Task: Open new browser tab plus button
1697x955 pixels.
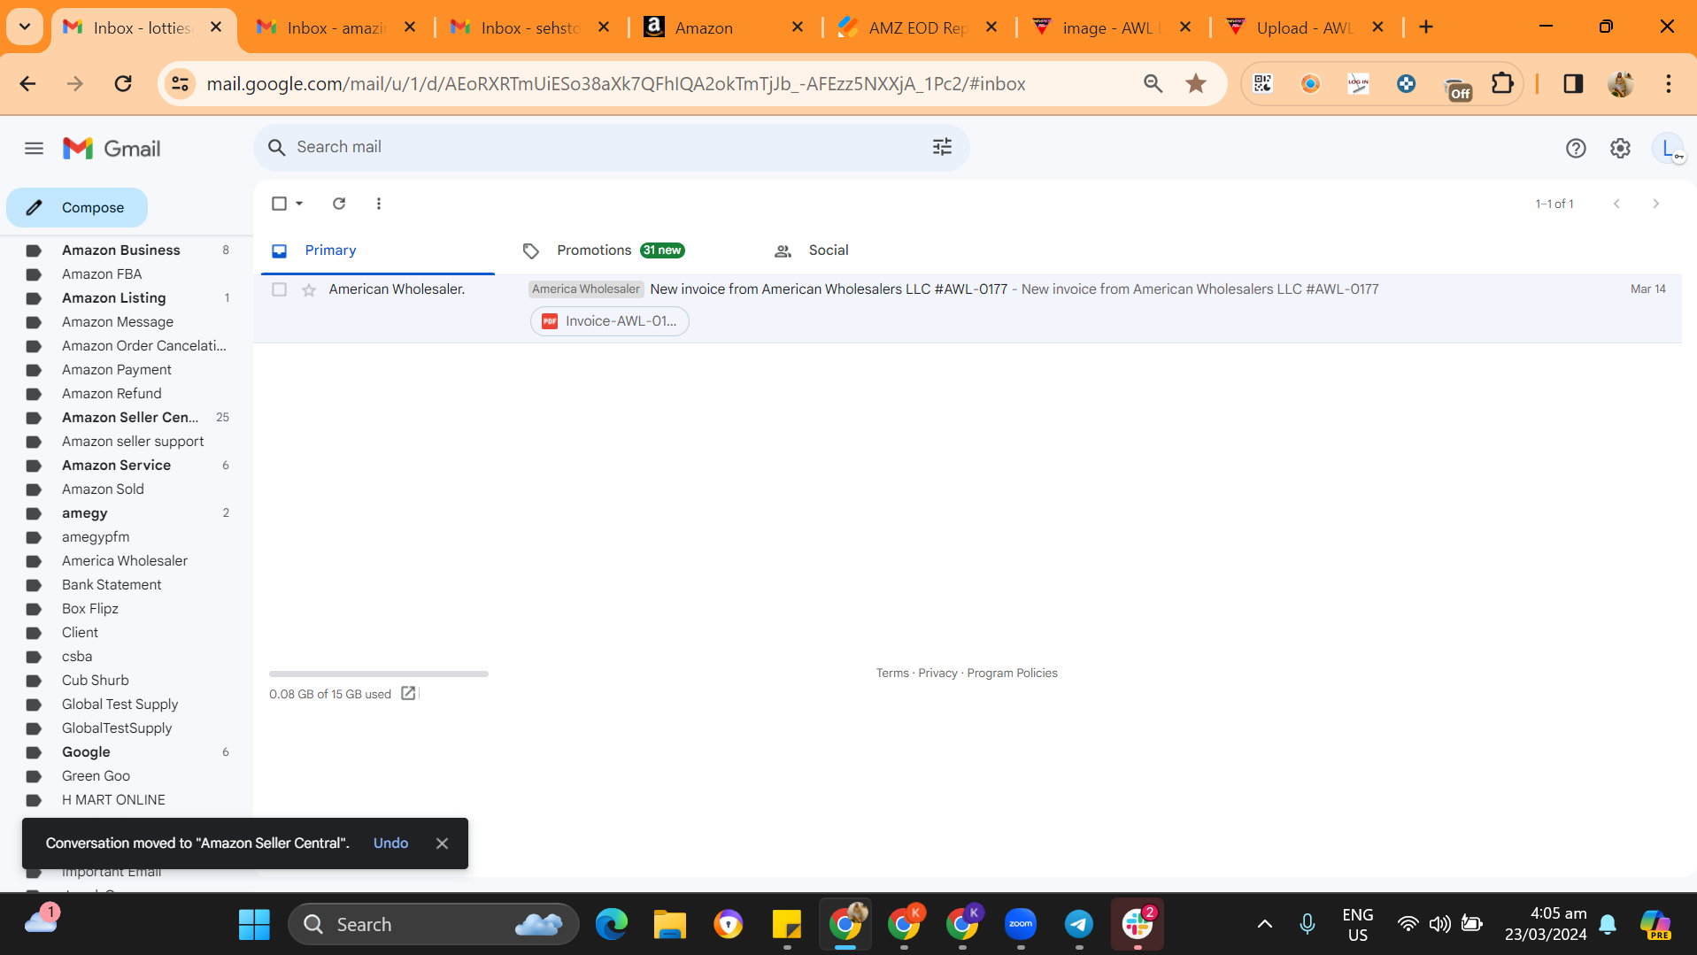Action: coord(1426,27)
